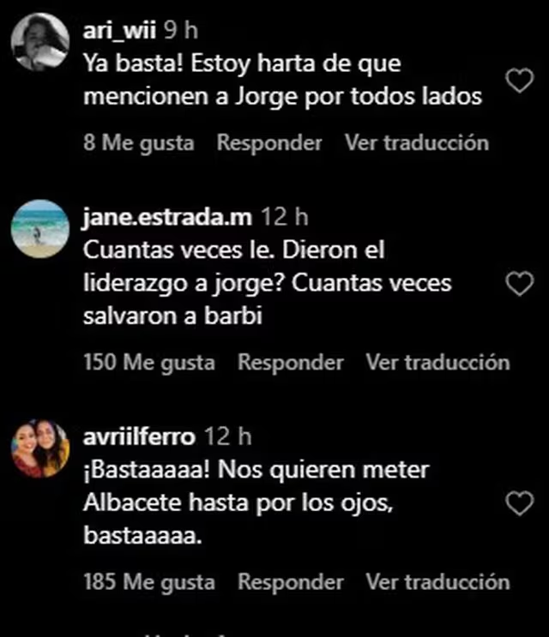Open avriilferro's profile picture
This screenshot has width=549, height=637.
click(x=39, y=448)
